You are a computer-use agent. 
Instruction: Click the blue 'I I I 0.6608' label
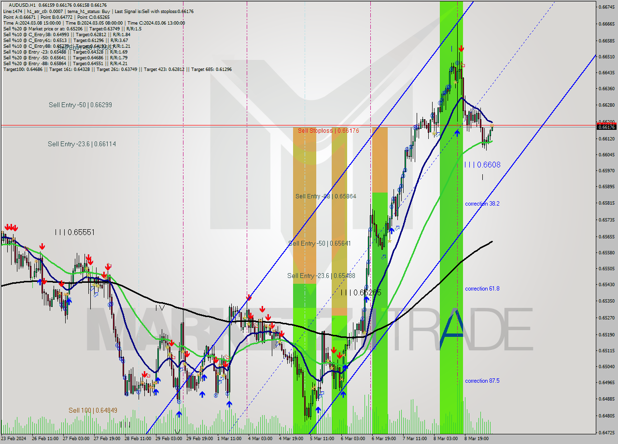coord(482,165)
